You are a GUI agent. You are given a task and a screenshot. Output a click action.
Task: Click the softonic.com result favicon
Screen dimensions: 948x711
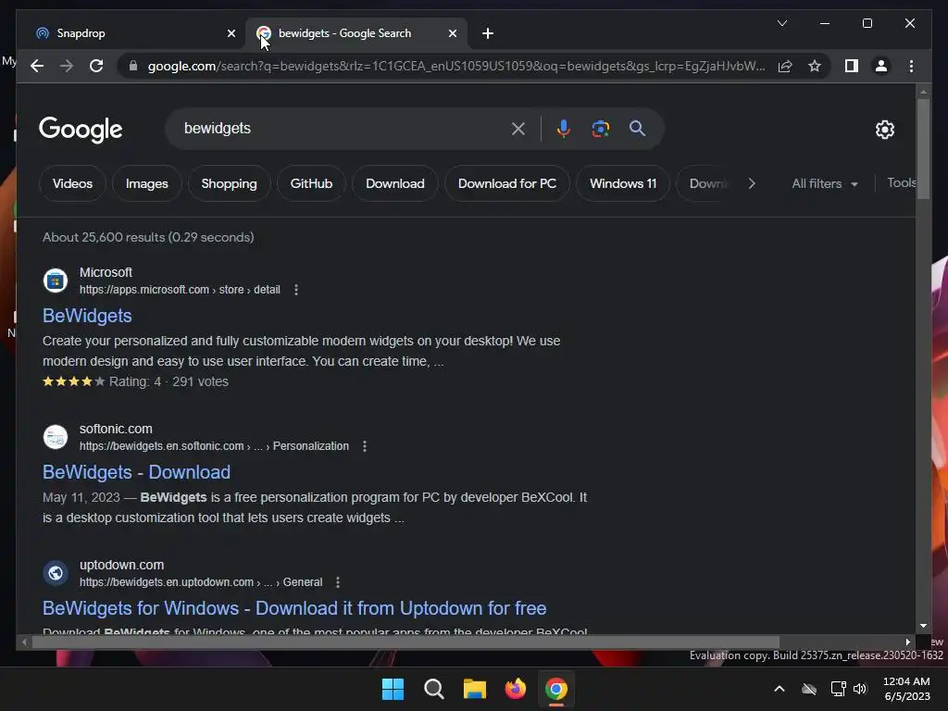(x=55, y=437)
